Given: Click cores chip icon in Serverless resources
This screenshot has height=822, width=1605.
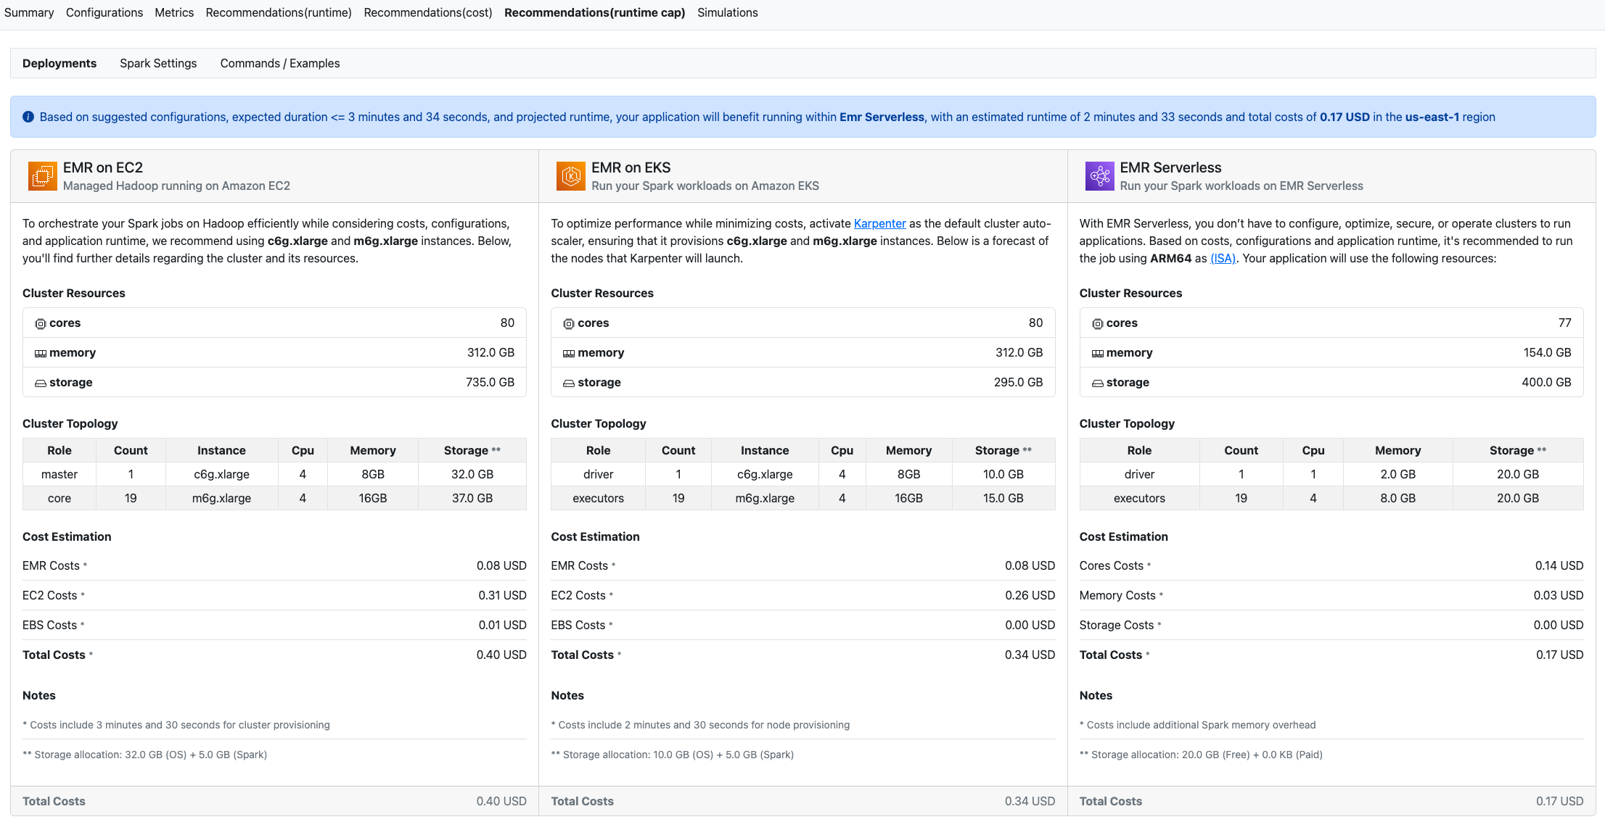Looking at the screenshot, I should [1098, 324].
